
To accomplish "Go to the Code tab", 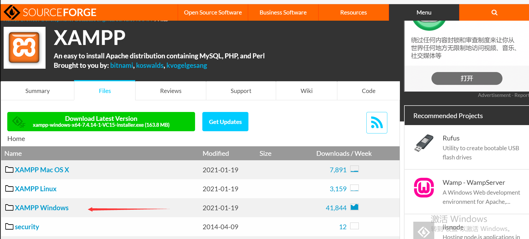I will [x=369, y=91].
